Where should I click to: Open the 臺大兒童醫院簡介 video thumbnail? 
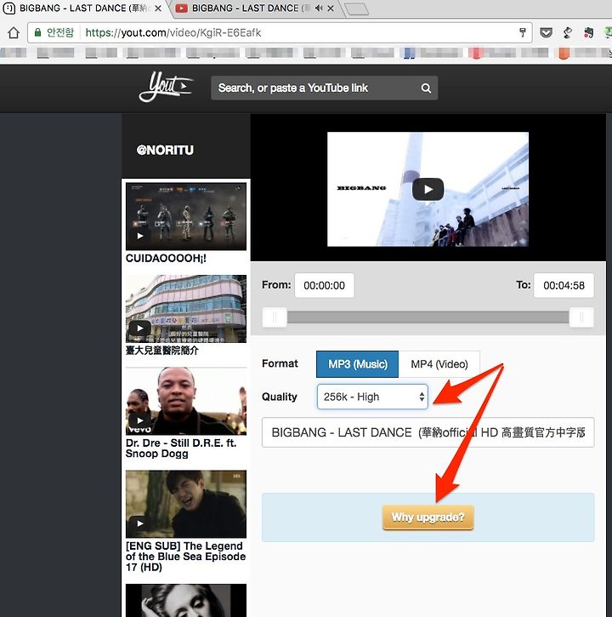coord(186,308)
